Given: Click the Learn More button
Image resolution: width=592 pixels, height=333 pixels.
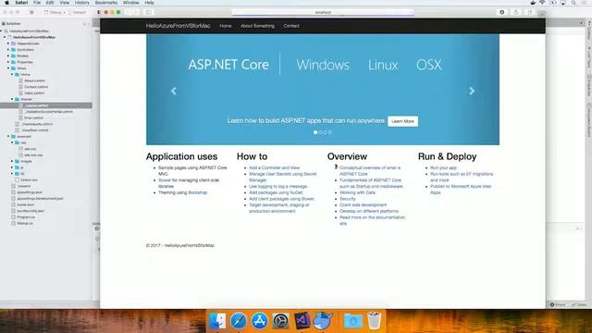Looking at the screenshot, I should [403, 121].
